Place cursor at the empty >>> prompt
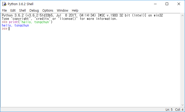This screenshot has height=112, width=185. [9, 29]
